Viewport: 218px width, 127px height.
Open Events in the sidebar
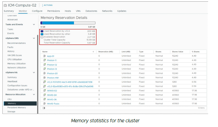[x=11, y=33]
